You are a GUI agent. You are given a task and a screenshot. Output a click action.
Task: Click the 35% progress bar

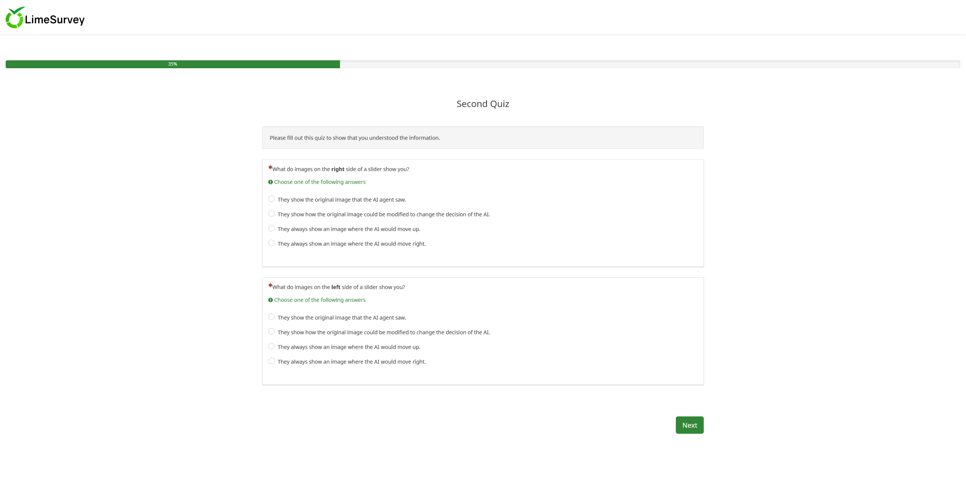tap(173, 64)
